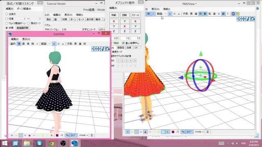Image resolution: width=262 pixels, height=147 pixels.
Task: Click memory slot 1 in the MS row
Action: (118, 61)
